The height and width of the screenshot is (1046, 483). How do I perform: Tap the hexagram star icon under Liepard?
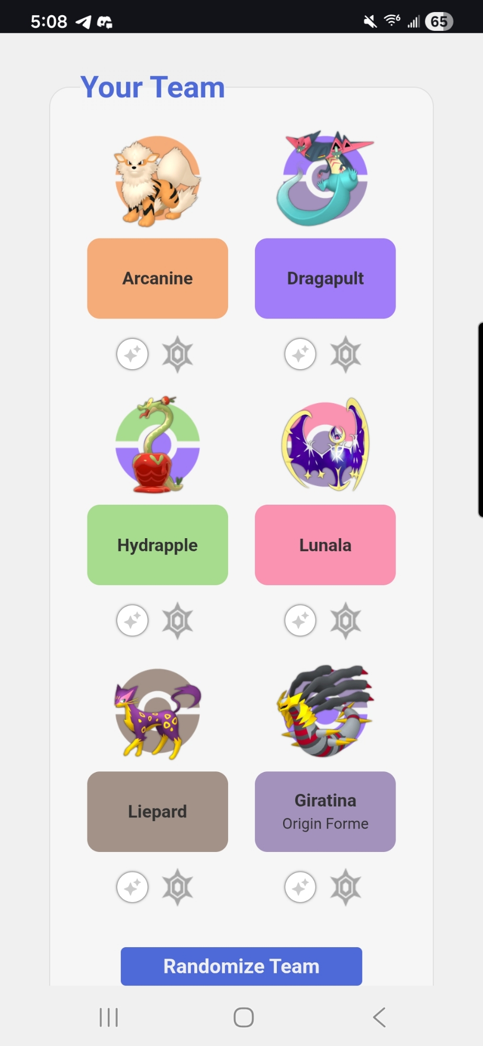pyautogui.click(x=178, y=888)
